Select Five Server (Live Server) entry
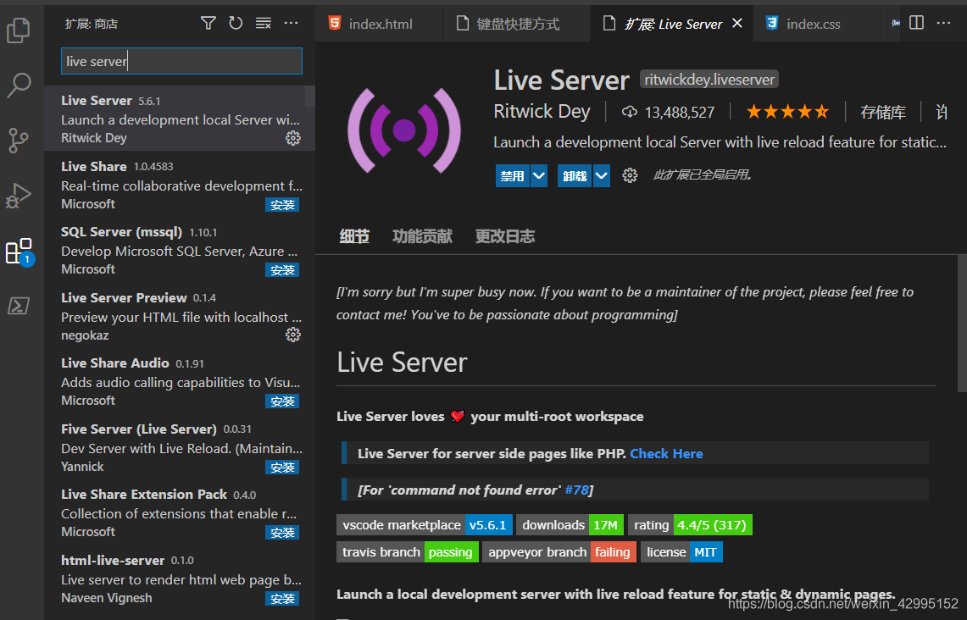The width and height of the screenshot is (967, 620). (180, 447)
